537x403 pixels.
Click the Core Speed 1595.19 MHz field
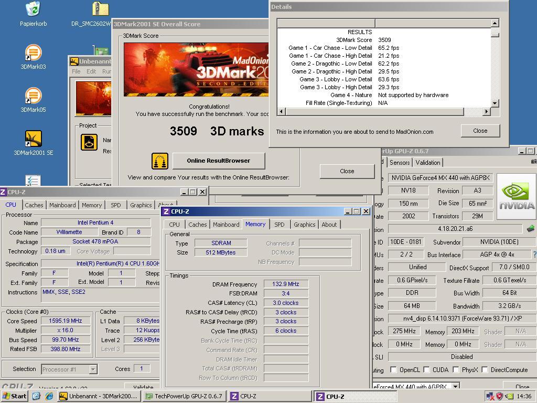tap(66, 321)
